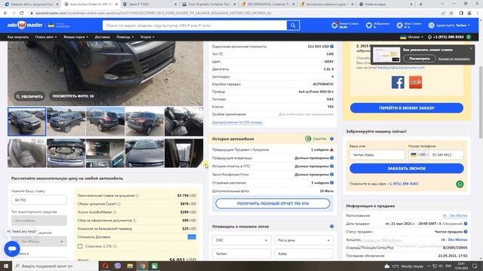Click info icon next to Copart auction fees

pyautogui.click(x=119, y=204)
